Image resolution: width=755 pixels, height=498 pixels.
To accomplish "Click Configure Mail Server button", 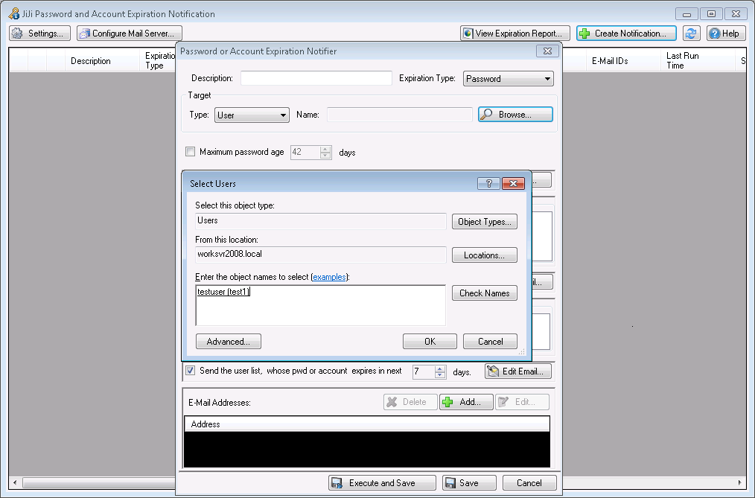I will click(130, 33).
